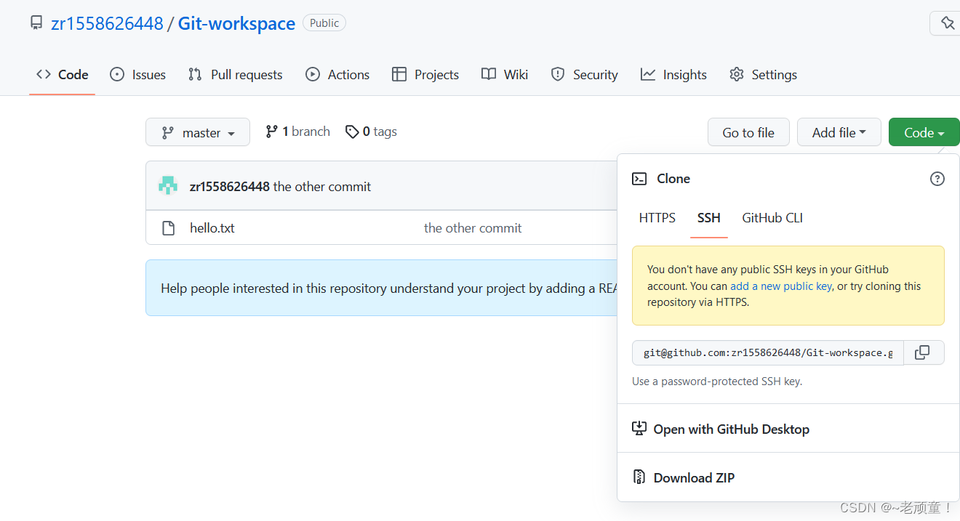Go to the Actions tab

[x=337, y=74]
